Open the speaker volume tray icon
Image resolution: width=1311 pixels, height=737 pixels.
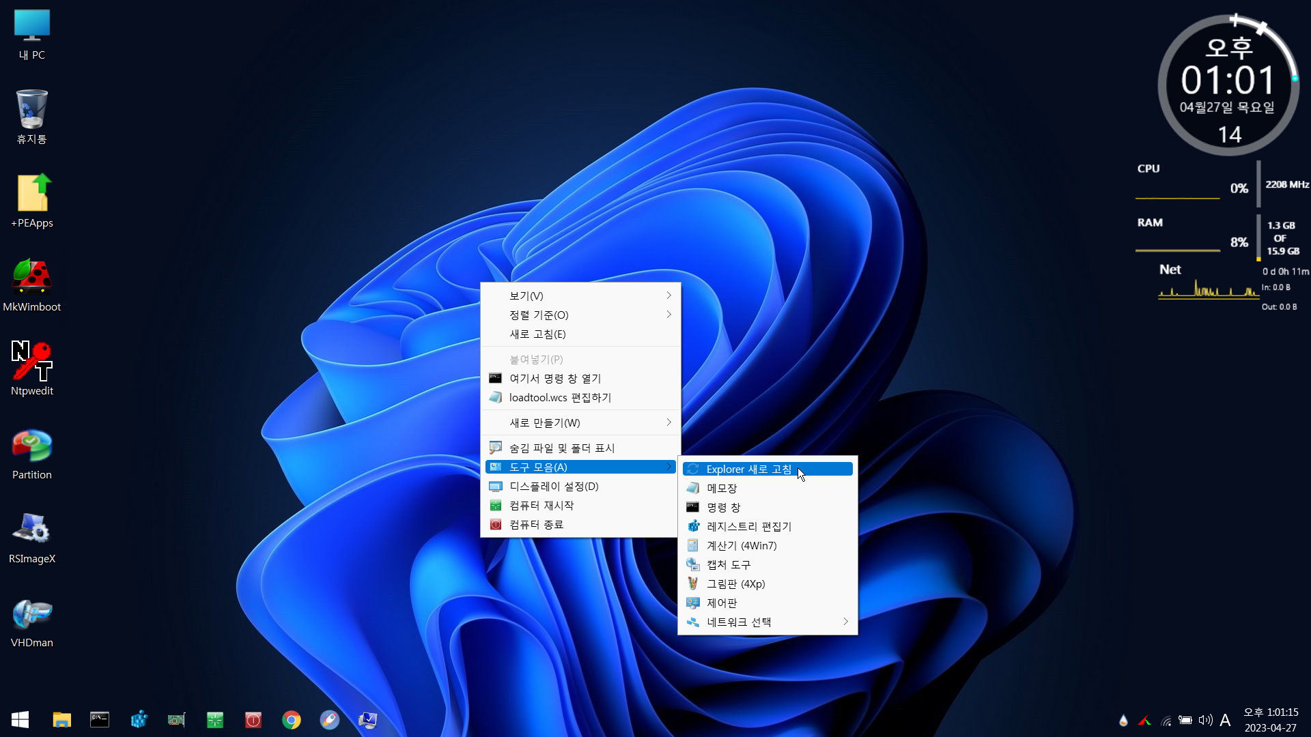pos(1206,721)
